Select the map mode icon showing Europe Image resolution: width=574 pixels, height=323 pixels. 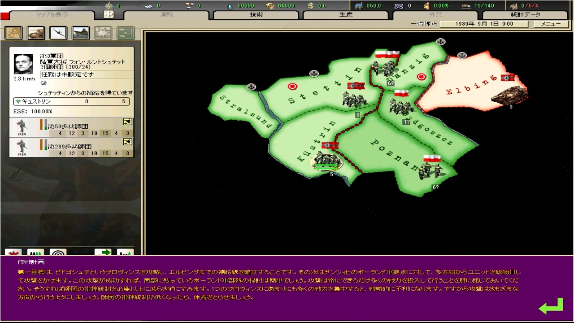13,33
